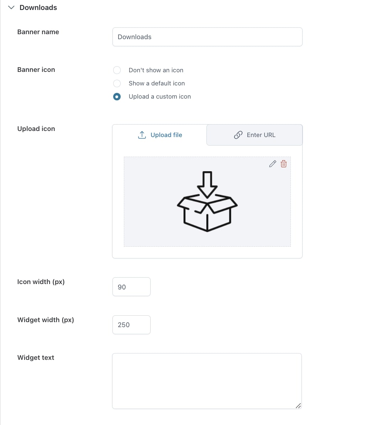Select "Don't show an icon" radio
Viewport: 373px width, 425px height.
(x=117, y=70)
